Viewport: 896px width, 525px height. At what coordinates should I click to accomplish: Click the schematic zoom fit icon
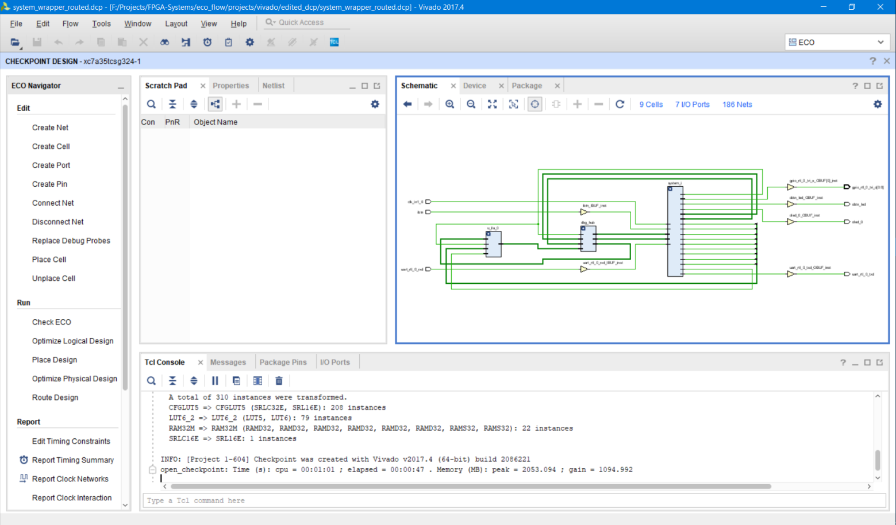(492, 104)
